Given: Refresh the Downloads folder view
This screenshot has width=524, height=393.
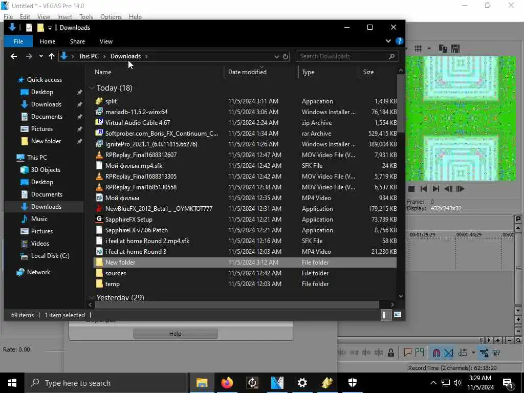Looking at the screenshot, I should pos(286,56).
